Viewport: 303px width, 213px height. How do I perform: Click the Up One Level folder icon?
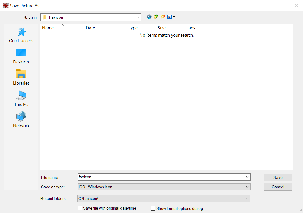[156, 17]
